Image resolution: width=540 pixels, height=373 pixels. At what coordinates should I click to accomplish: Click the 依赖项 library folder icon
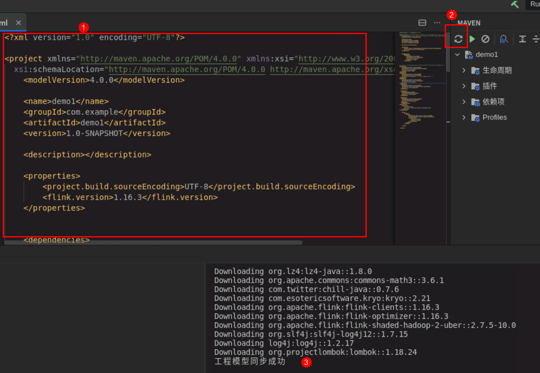[476, 102]
